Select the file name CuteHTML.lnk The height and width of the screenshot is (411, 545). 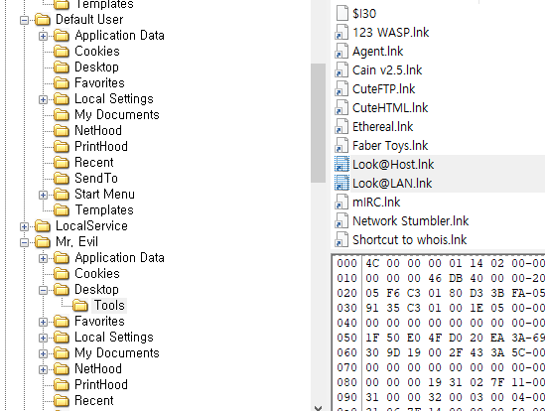[390, 107]
